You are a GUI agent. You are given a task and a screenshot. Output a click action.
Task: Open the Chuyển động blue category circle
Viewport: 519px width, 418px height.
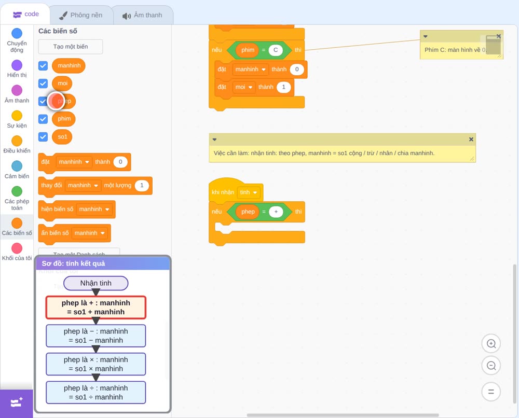click(17, 33)
